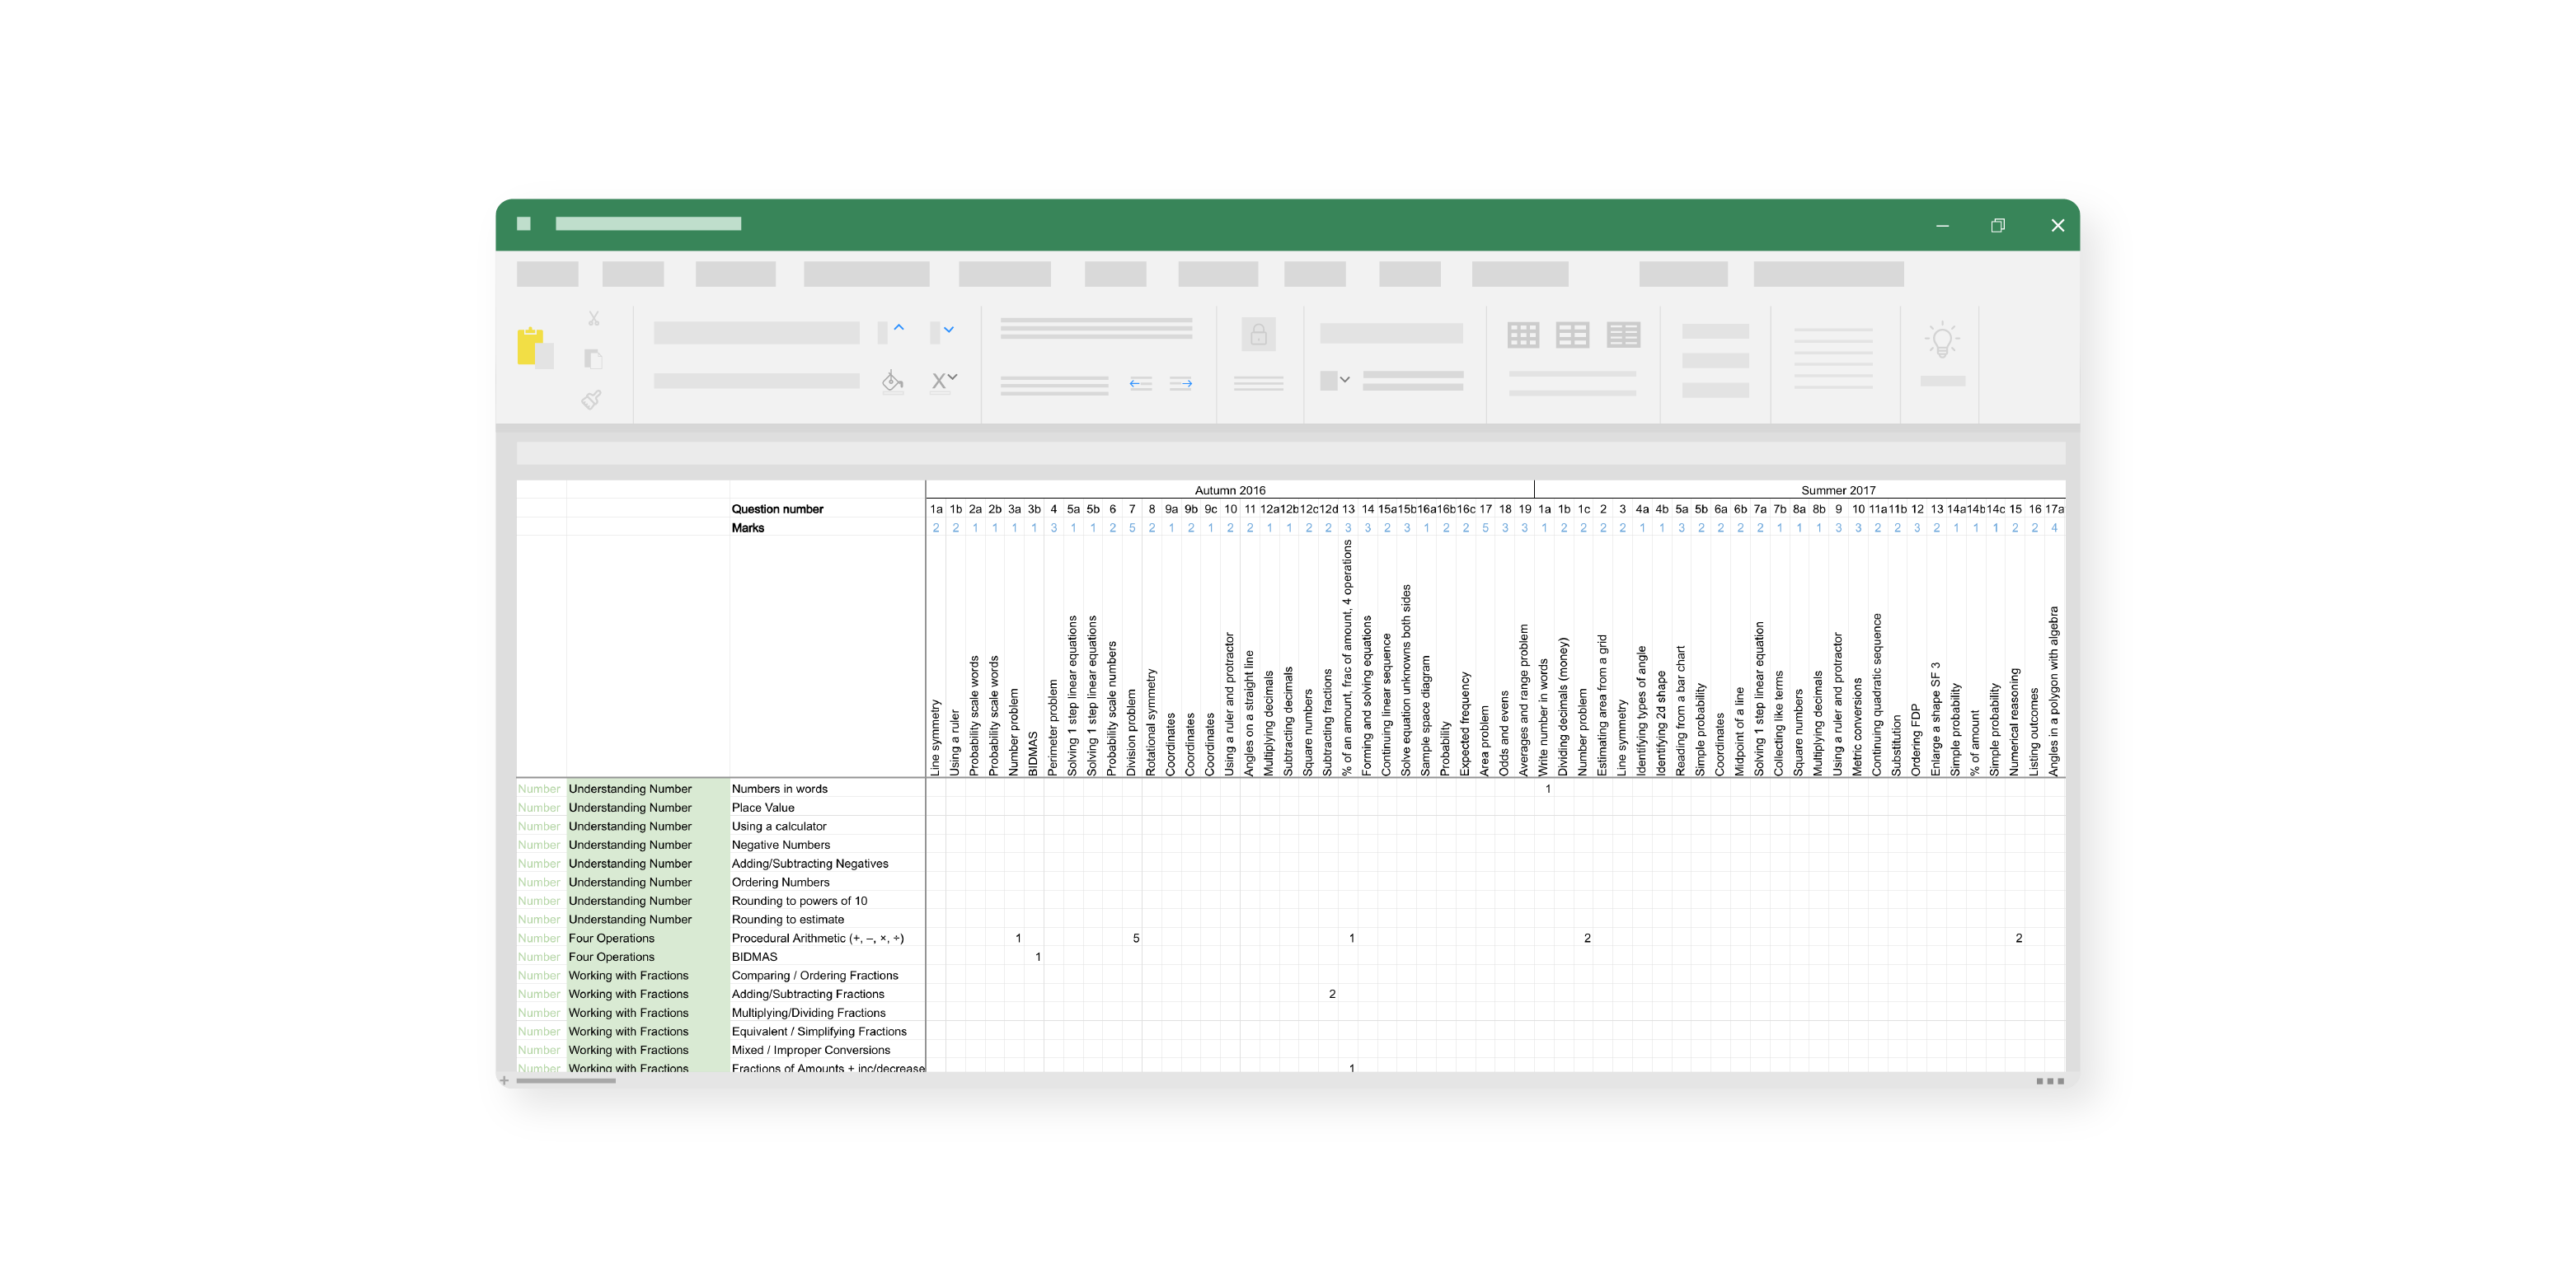
Task: Click the rotated 'Expected frequency' column header
Action: (x=1465, y=724)
